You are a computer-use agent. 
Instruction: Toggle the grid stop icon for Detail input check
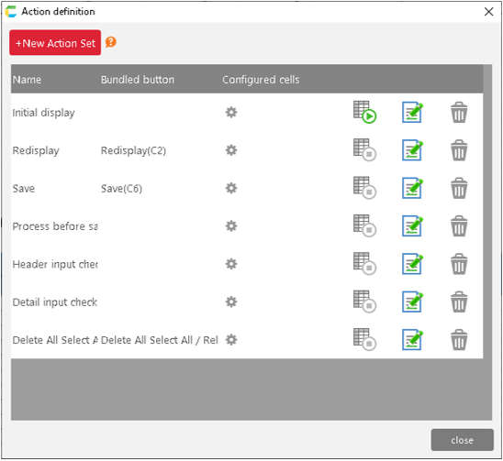pos(364,302)
